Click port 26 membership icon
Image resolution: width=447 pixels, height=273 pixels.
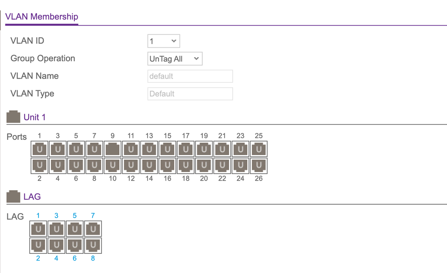tap(259, 166)
